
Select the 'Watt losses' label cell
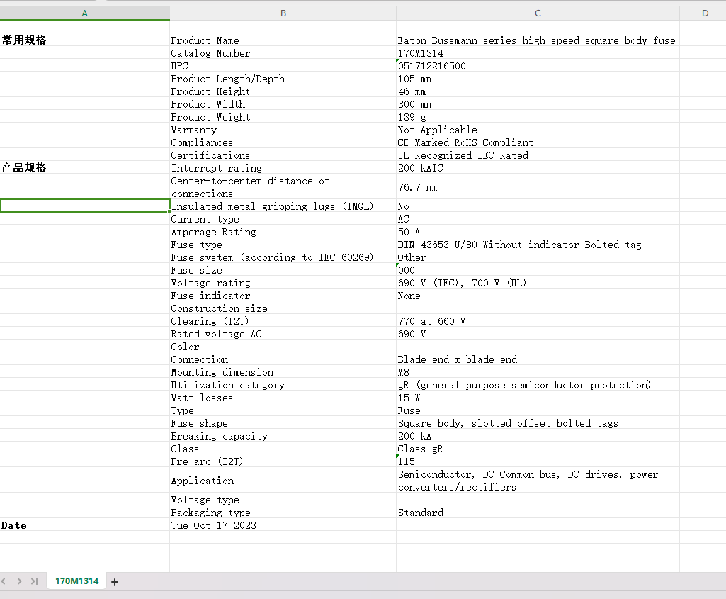point(283,398)
